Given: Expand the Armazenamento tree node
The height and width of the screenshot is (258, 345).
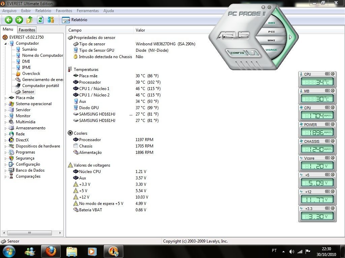Looking at the screenshot, I should click(x=5, y=128).
